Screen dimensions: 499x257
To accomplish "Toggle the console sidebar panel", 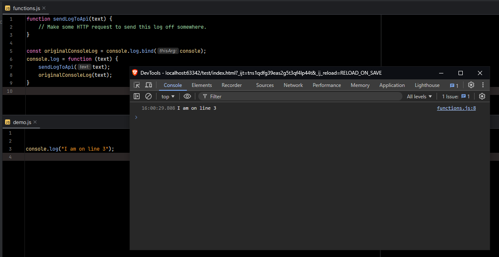I will [x=137, y=97].
